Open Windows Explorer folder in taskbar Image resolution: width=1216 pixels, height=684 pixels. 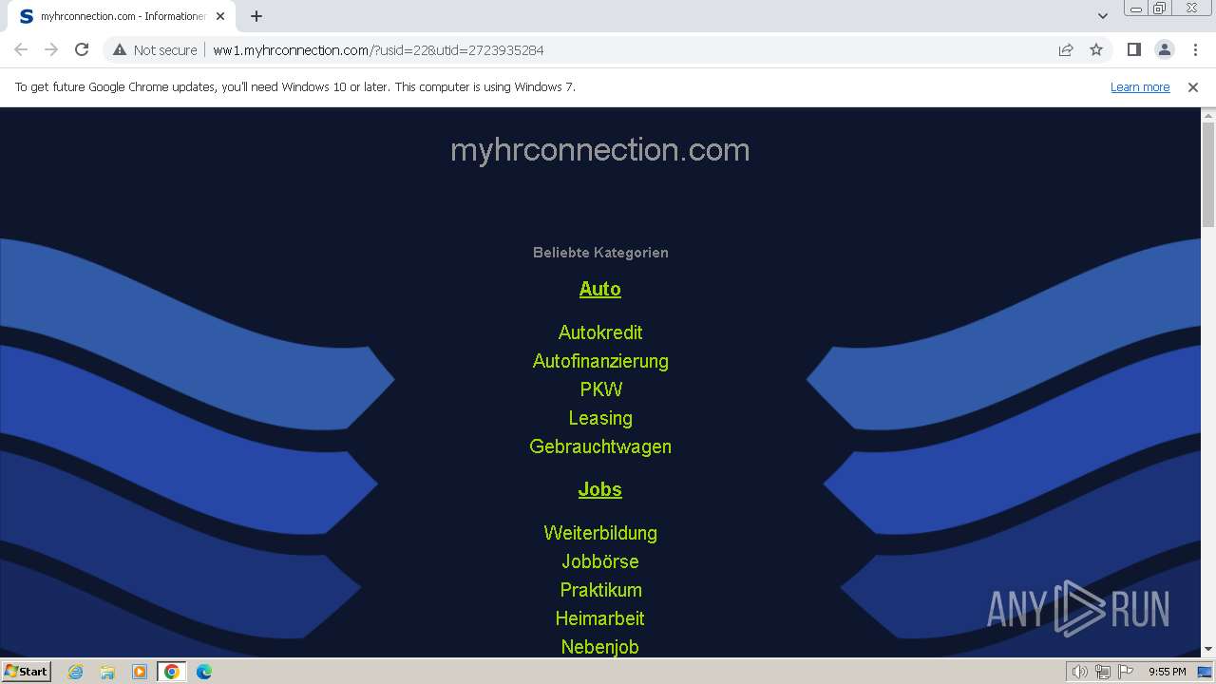107,672
